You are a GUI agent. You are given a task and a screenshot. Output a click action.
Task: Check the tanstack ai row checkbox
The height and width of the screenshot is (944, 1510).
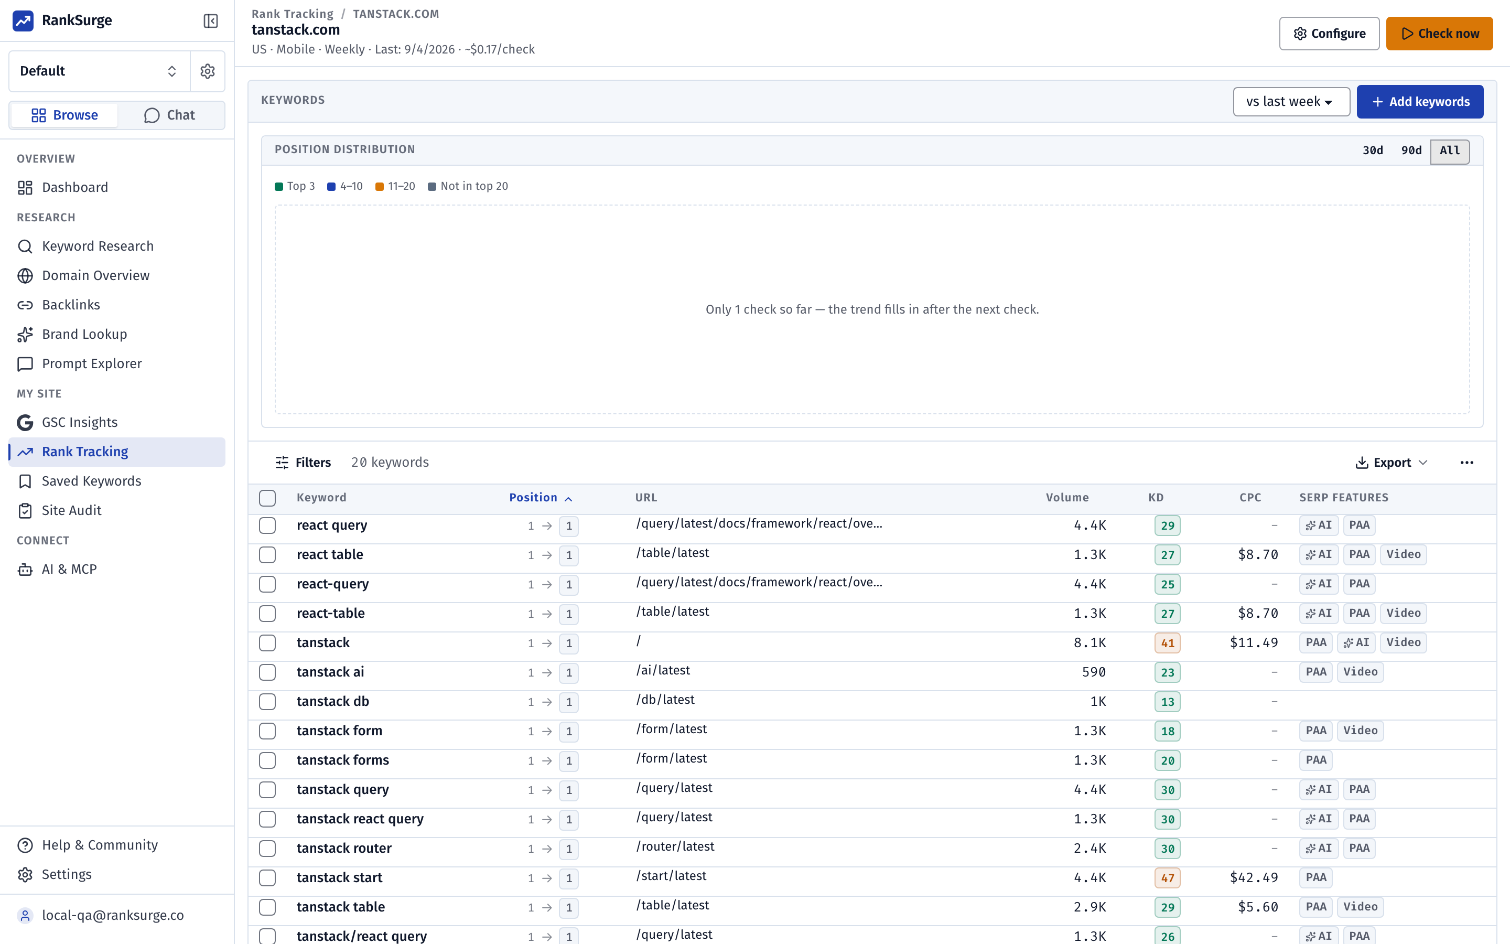[268, 672]
